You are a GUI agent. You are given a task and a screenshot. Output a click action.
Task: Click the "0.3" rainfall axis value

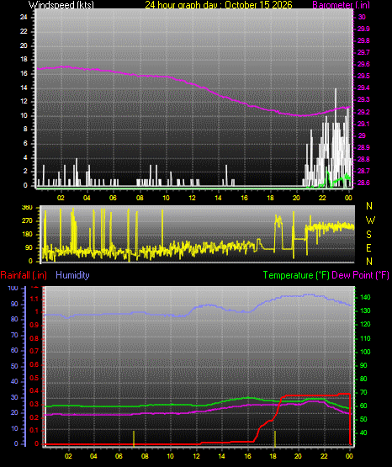pyautogui.click(x=34, y=404)
